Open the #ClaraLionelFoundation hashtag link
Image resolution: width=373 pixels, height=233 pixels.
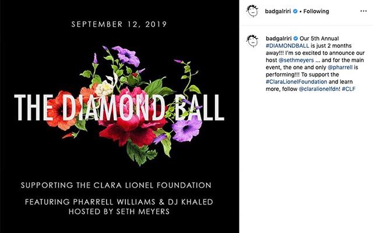[x=297, y=82]
